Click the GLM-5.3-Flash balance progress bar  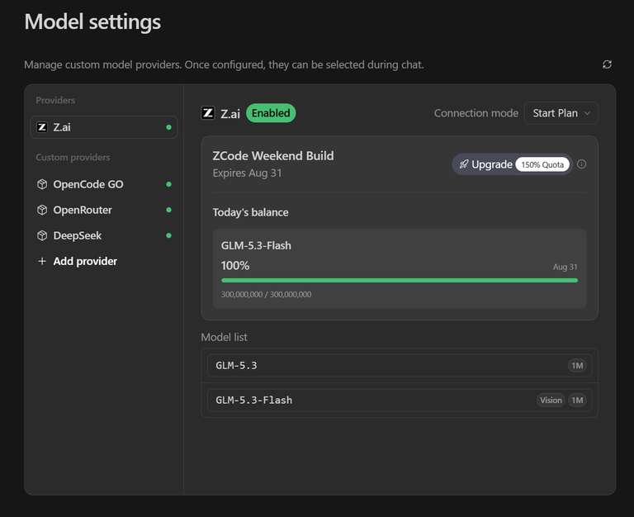pos(400,280)
